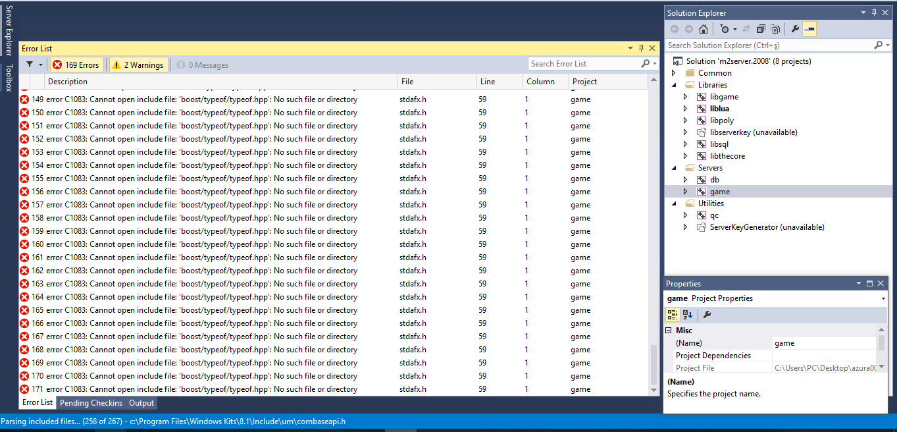Click the Categorized view icon in Properties

tap(673, 315)
